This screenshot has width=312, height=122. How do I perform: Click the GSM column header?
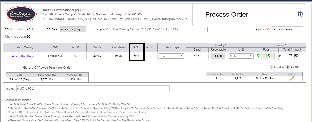(x=76, y=47)
